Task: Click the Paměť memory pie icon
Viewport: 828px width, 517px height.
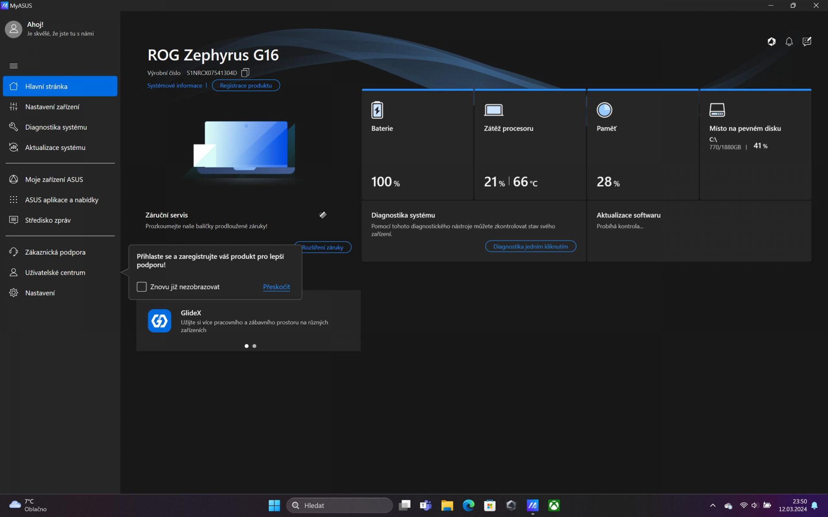Action: 604,110
